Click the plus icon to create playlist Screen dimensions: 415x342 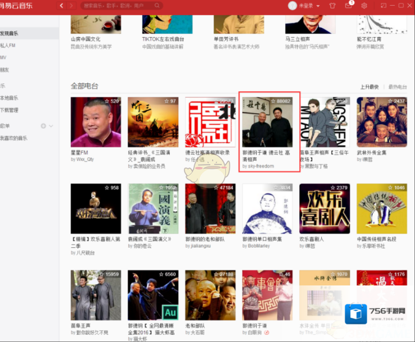44,125
